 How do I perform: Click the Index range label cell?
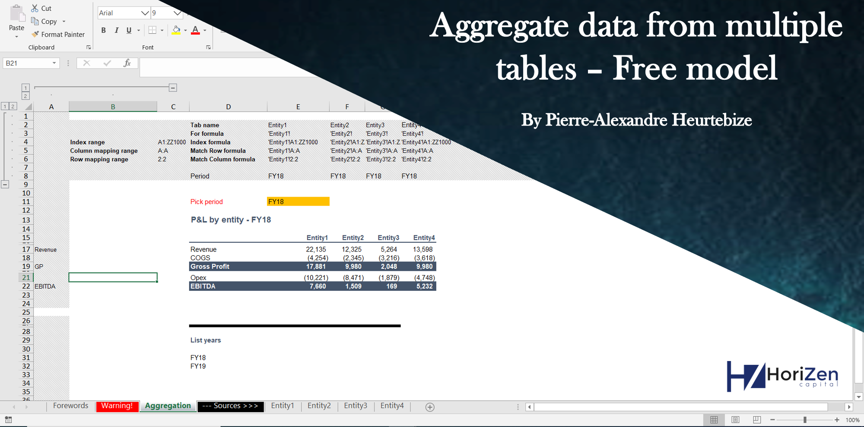coord(87,142)
